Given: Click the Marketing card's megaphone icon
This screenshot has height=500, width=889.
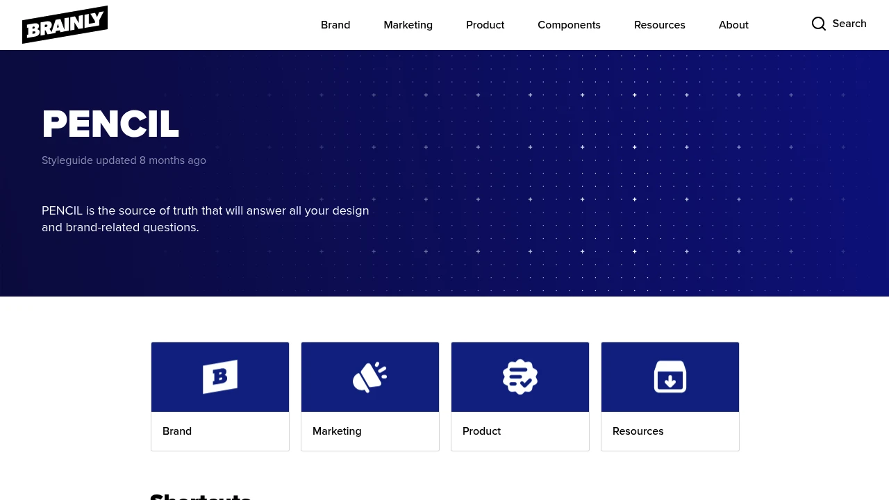Looking at the screenshot, I should click(370, 377).
